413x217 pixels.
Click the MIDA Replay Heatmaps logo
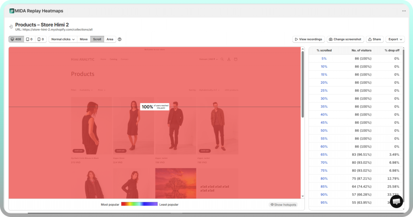[12, 11]
